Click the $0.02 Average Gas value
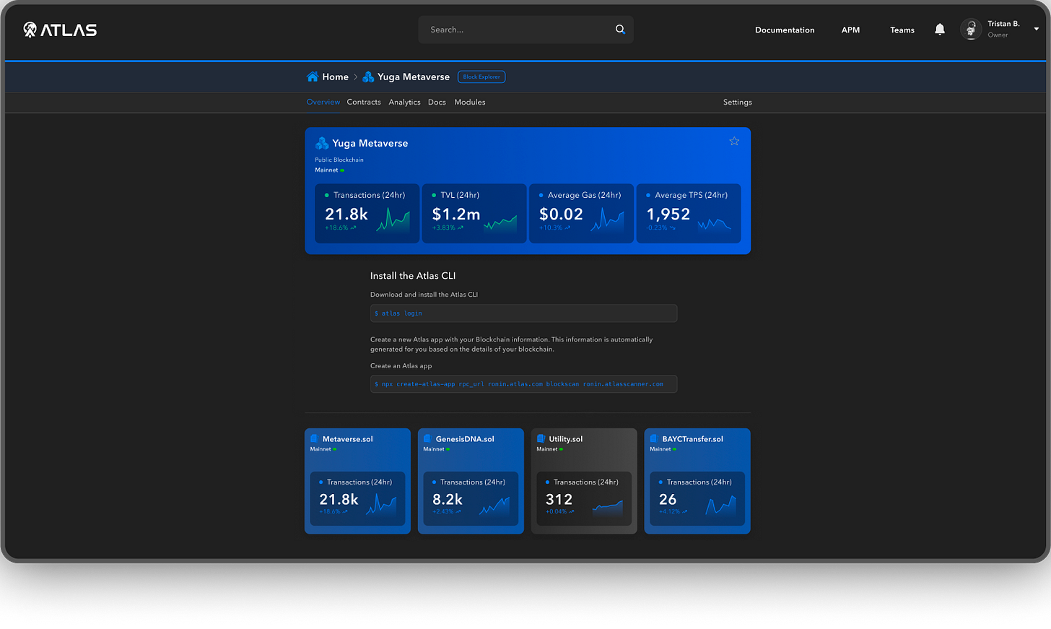This screenshot has height=629, width=1051. (561, 214)
